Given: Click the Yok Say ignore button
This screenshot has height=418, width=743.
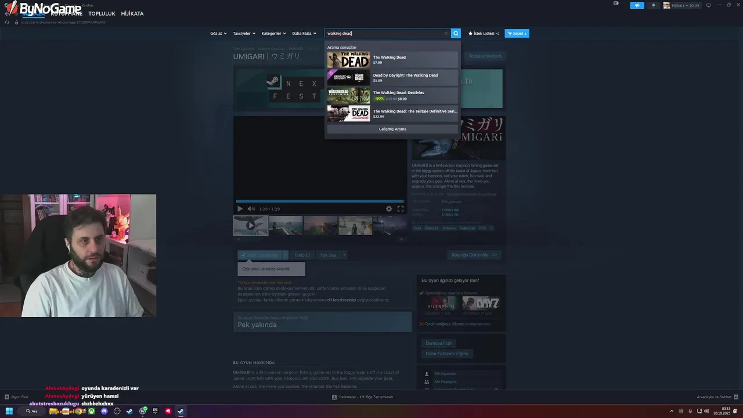Looking at the screenshot, I should tap(328, 255).
